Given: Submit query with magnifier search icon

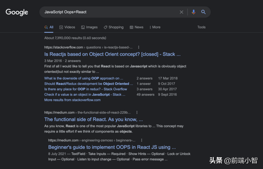Looking at the screenshot, I should (203, 12).
